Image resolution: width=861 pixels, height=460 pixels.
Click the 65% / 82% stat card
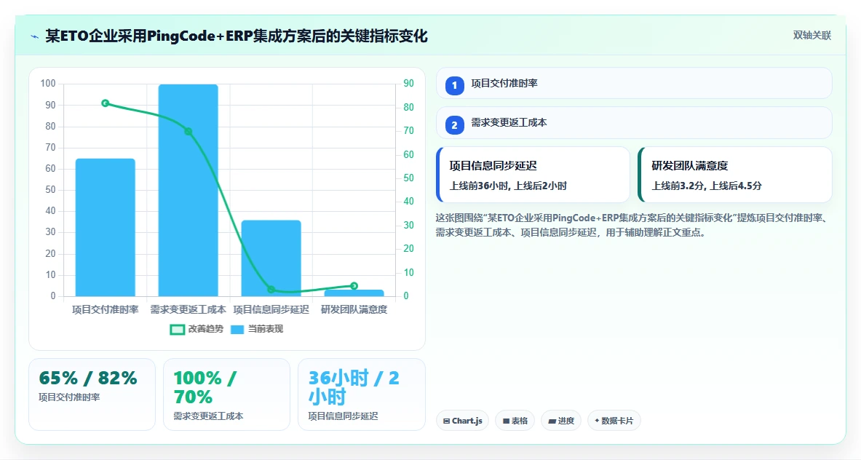[92, 394]
